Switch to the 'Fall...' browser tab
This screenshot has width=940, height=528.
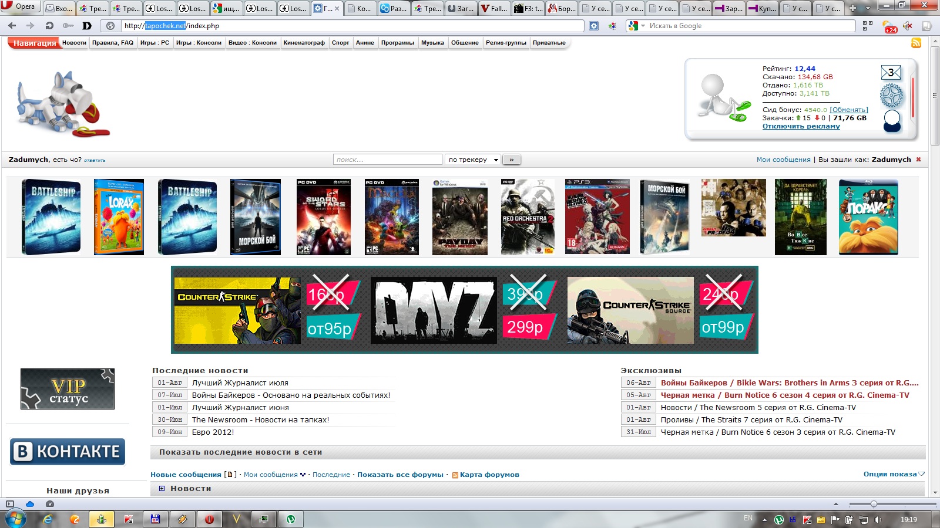[x=494, y=8]
